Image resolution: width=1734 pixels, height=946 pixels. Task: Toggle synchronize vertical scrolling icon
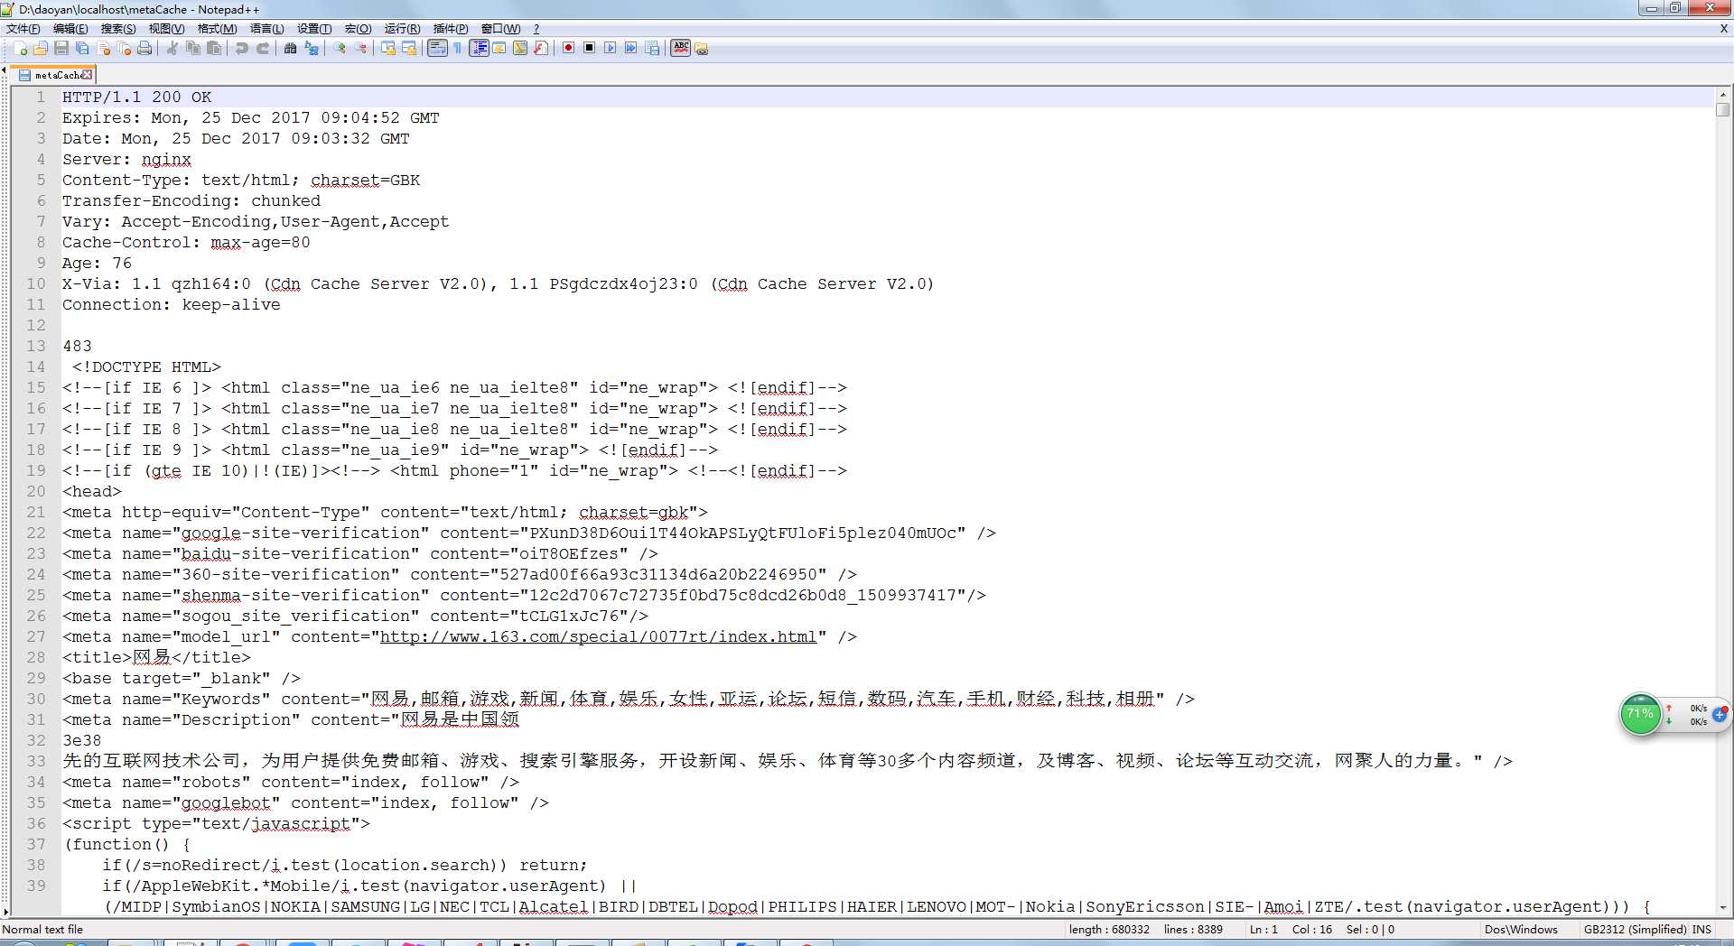[x=387, y=49]
